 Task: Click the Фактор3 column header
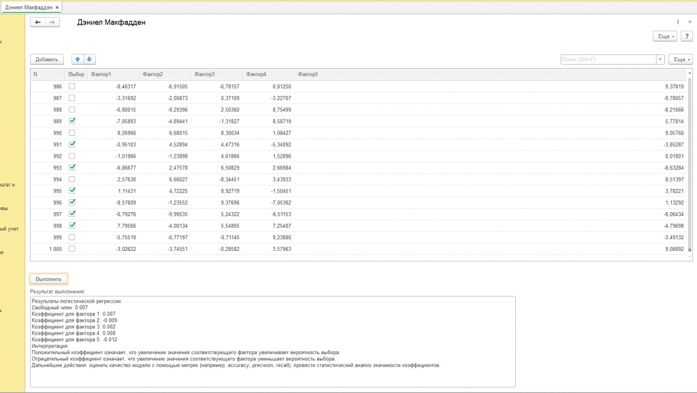216,74
